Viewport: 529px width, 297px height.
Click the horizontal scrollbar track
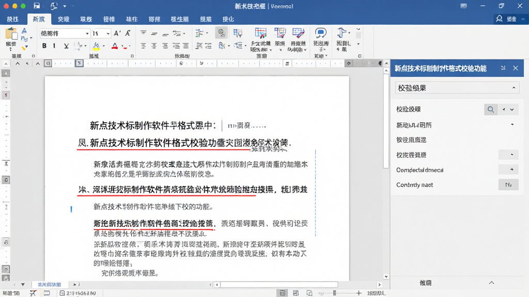tap(279, 285)
